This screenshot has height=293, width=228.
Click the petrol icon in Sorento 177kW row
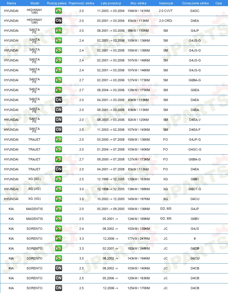pos(59,239)
